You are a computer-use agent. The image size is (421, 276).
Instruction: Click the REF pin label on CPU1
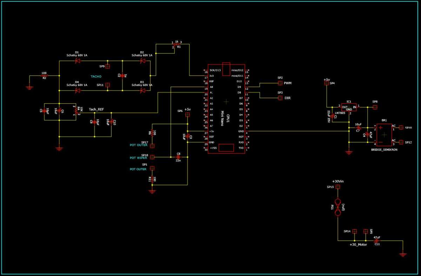212,81
